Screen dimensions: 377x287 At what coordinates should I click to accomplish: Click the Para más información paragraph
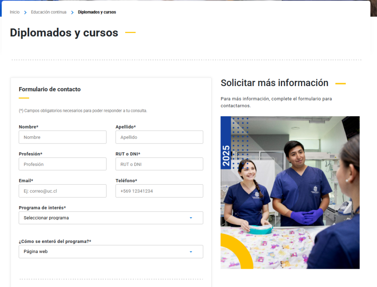click(276, 102)
